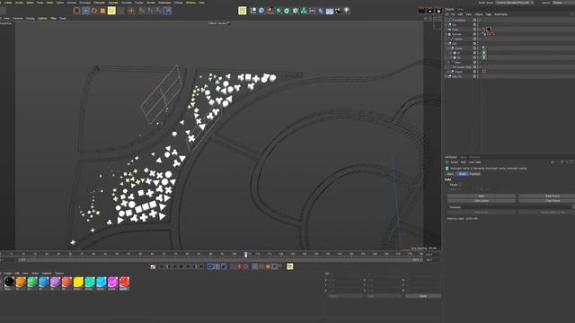The height and width of the screenshot is (323, 575).
Task: Open the Node Space dropdown
Action: coord(515,3)
